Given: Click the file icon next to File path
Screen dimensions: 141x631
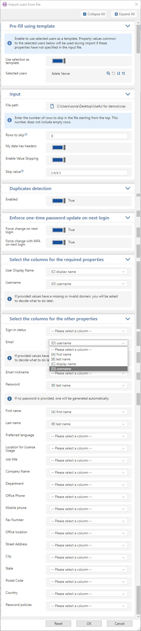Looking at the screenshot, I should [x=52, y=106].
